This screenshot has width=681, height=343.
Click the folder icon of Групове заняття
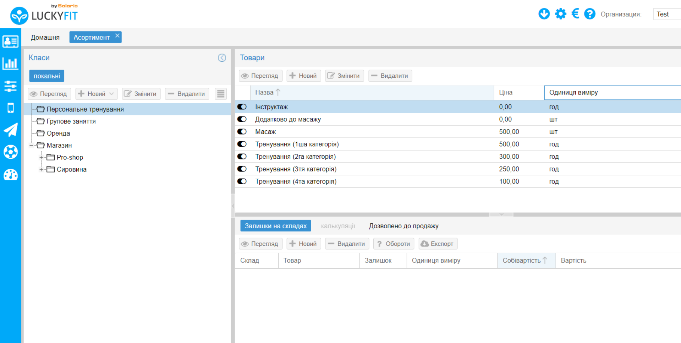click(x=40, y=121)
